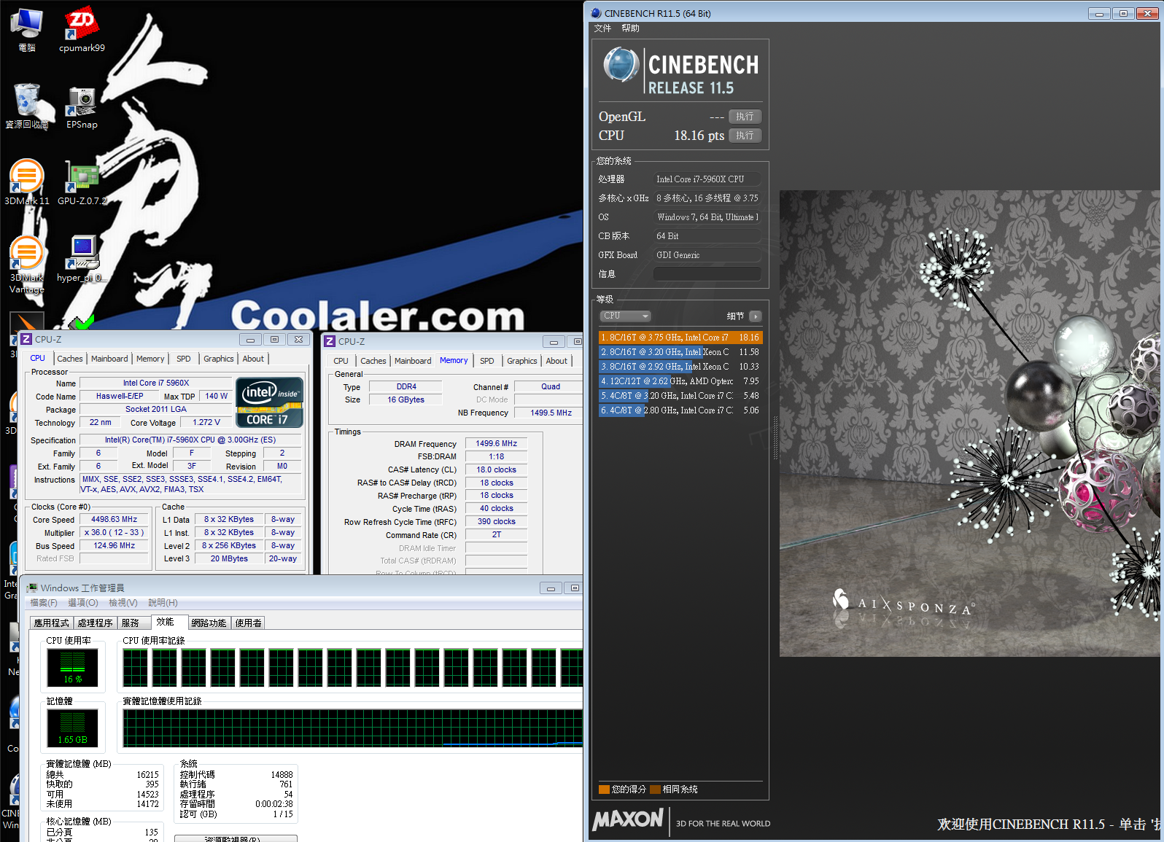Launch the hyper_pi desktop shortcut
Screen dimensions: 1164x842
click(x=82, y=259)
